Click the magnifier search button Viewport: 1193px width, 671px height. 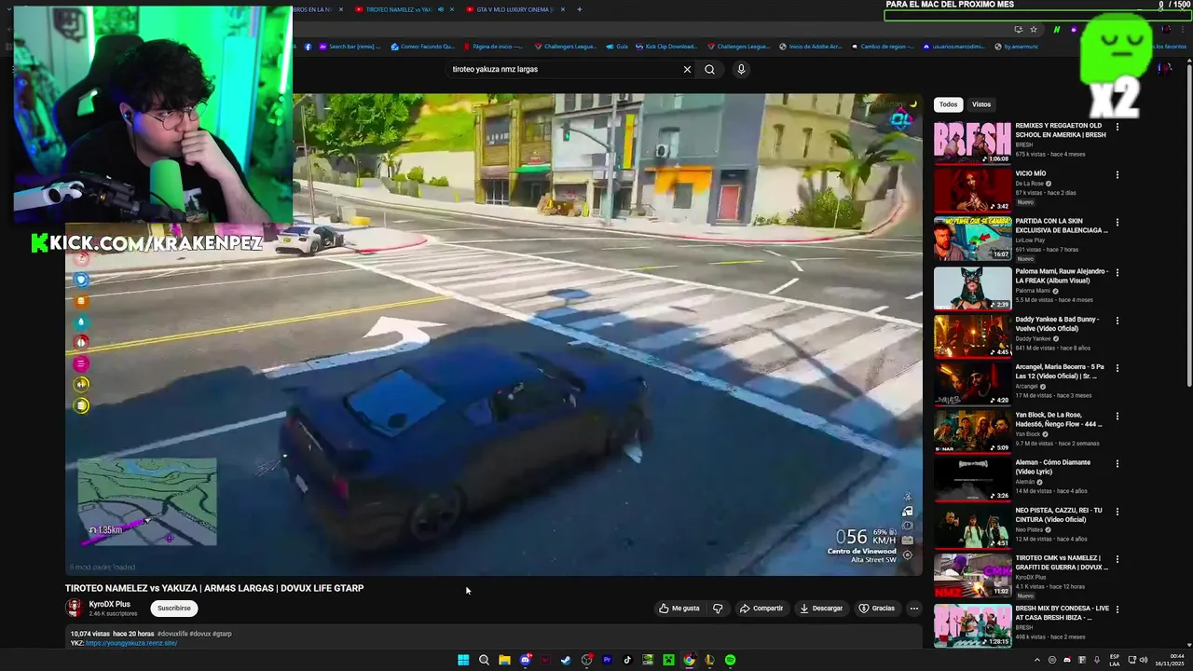[x=709, y=69]
